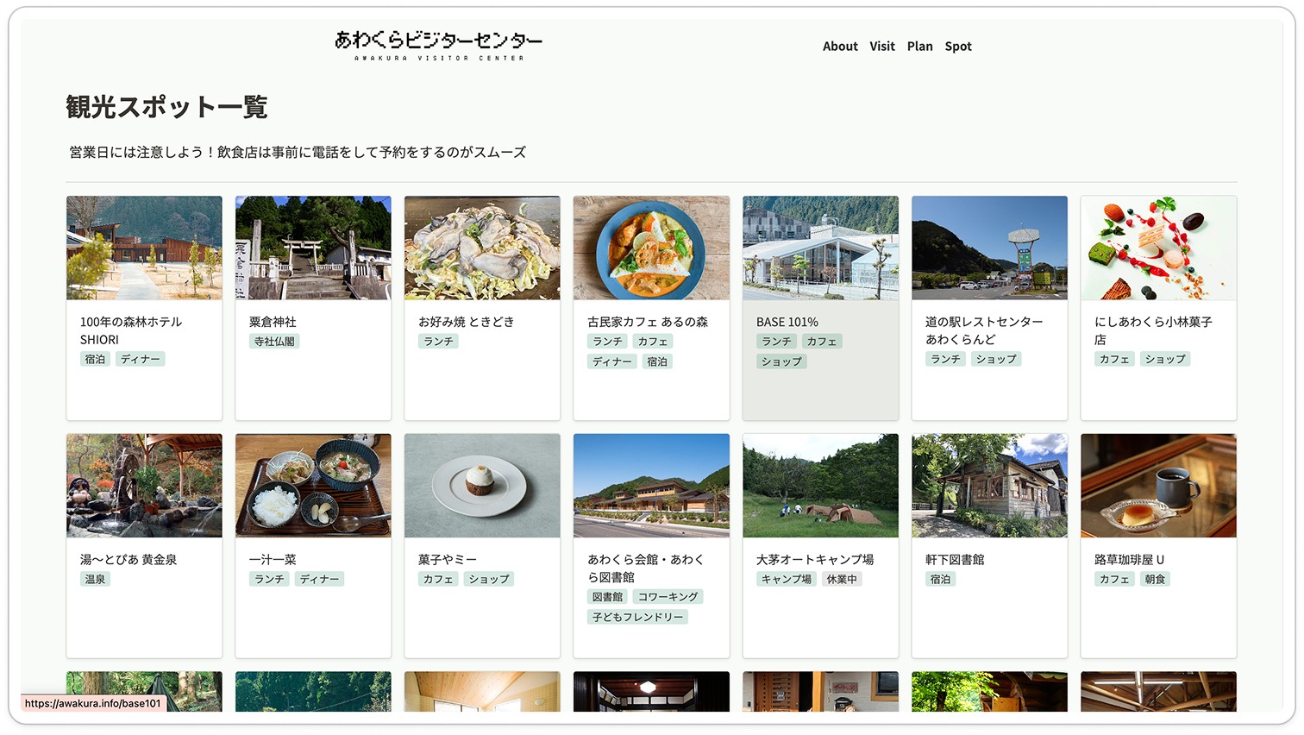Open the Visit menu item
Viewport: 1304px width, 735px height.
(882, 47)
